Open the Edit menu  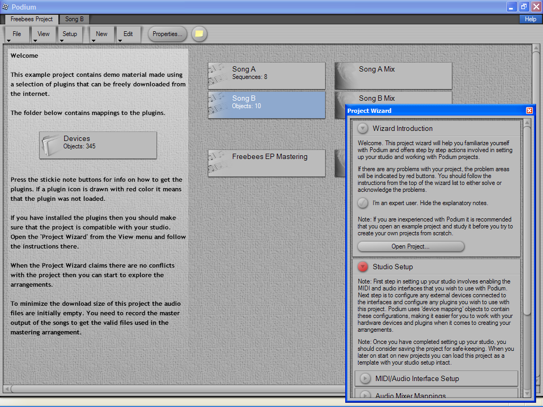pos(128,34)
